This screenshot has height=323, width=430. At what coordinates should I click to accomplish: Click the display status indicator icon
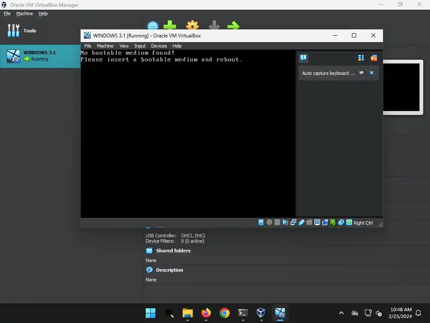click(x=317, y=222)
